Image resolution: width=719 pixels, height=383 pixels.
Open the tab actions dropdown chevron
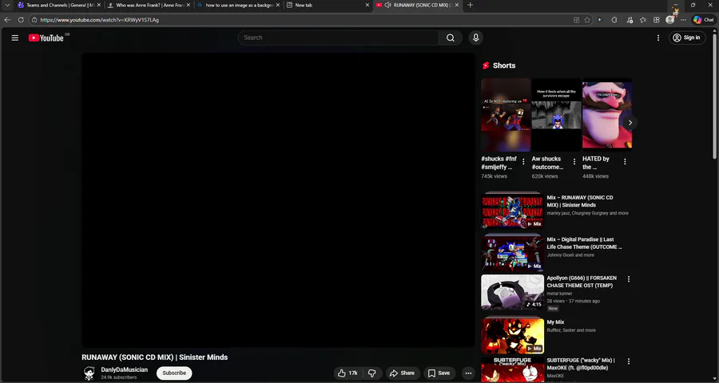click(7, 5)
